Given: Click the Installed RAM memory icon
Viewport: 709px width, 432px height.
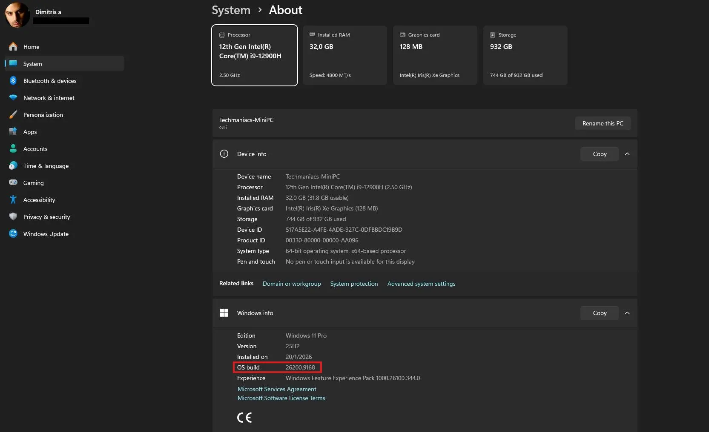Looking at the screenshot, I should [x=312, y=34].
